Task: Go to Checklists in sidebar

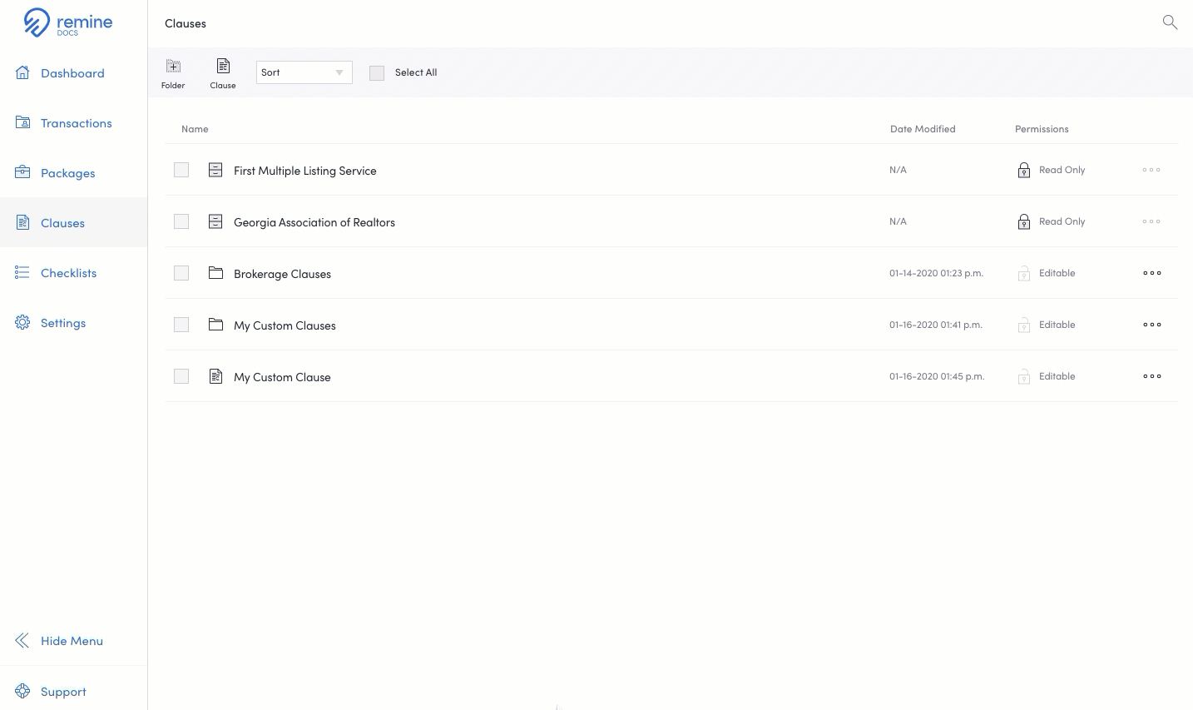Action: pos(73,273)
